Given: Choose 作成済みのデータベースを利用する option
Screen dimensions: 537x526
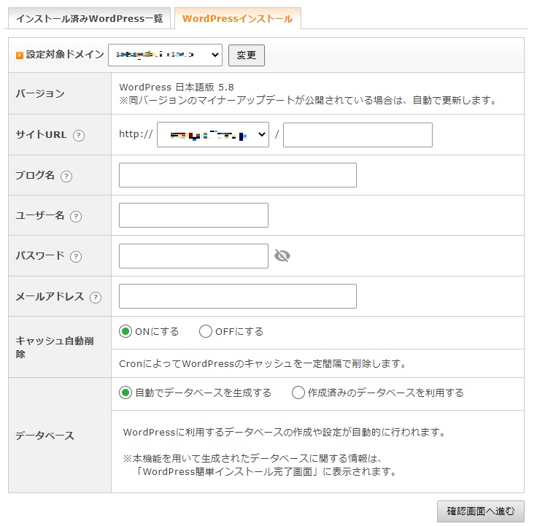Looking at the screenshot, I should [298, 392].
